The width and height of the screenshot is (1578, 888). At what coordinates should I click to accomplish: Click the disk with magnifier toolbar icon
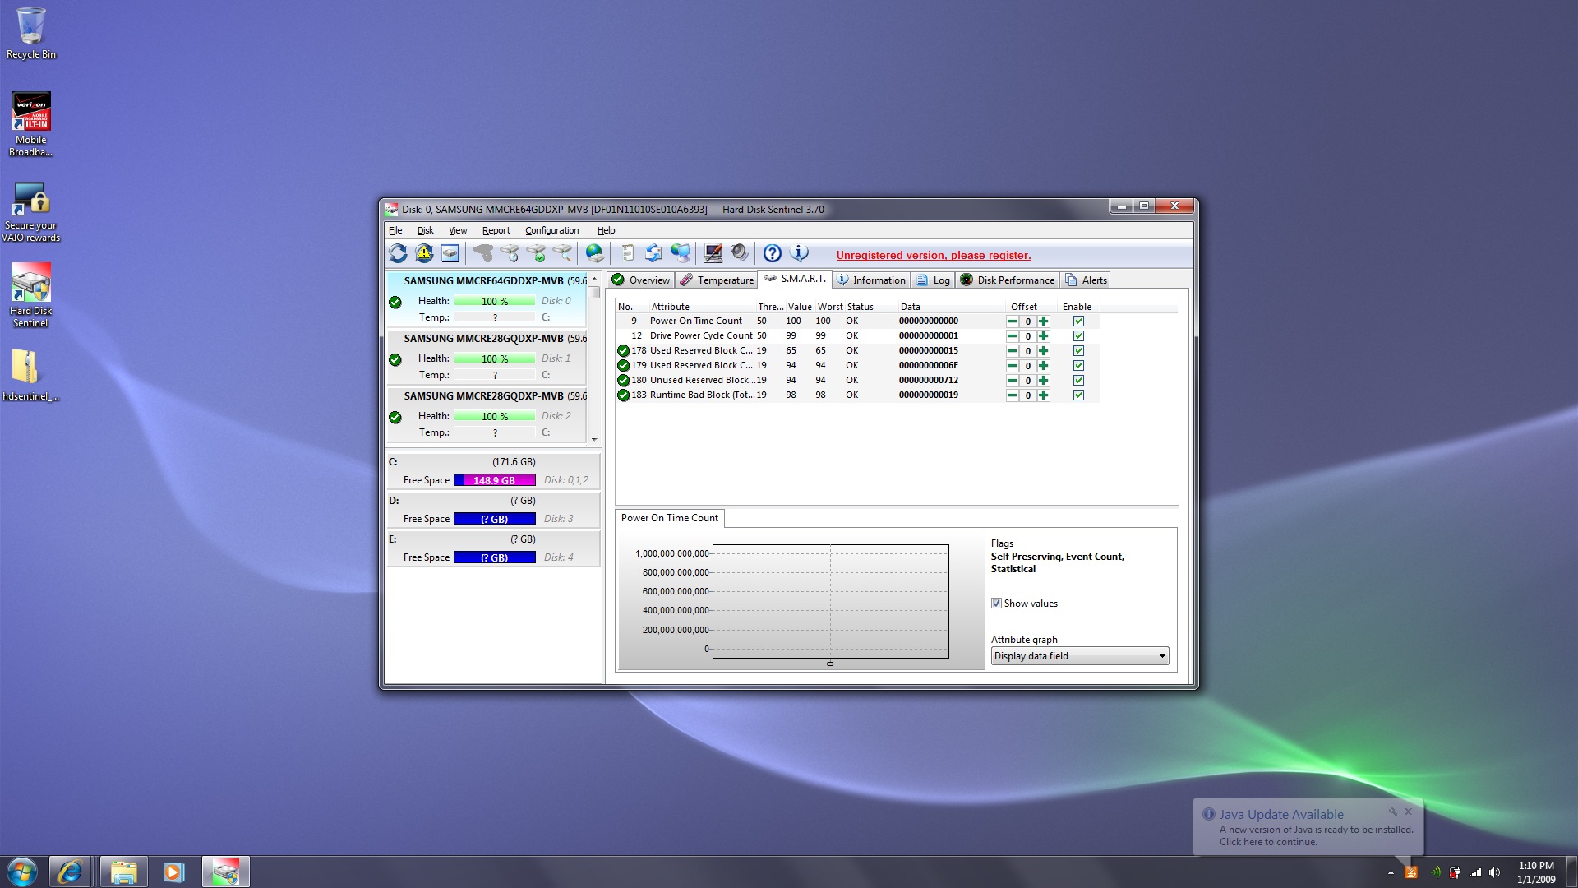pos(562,253)
